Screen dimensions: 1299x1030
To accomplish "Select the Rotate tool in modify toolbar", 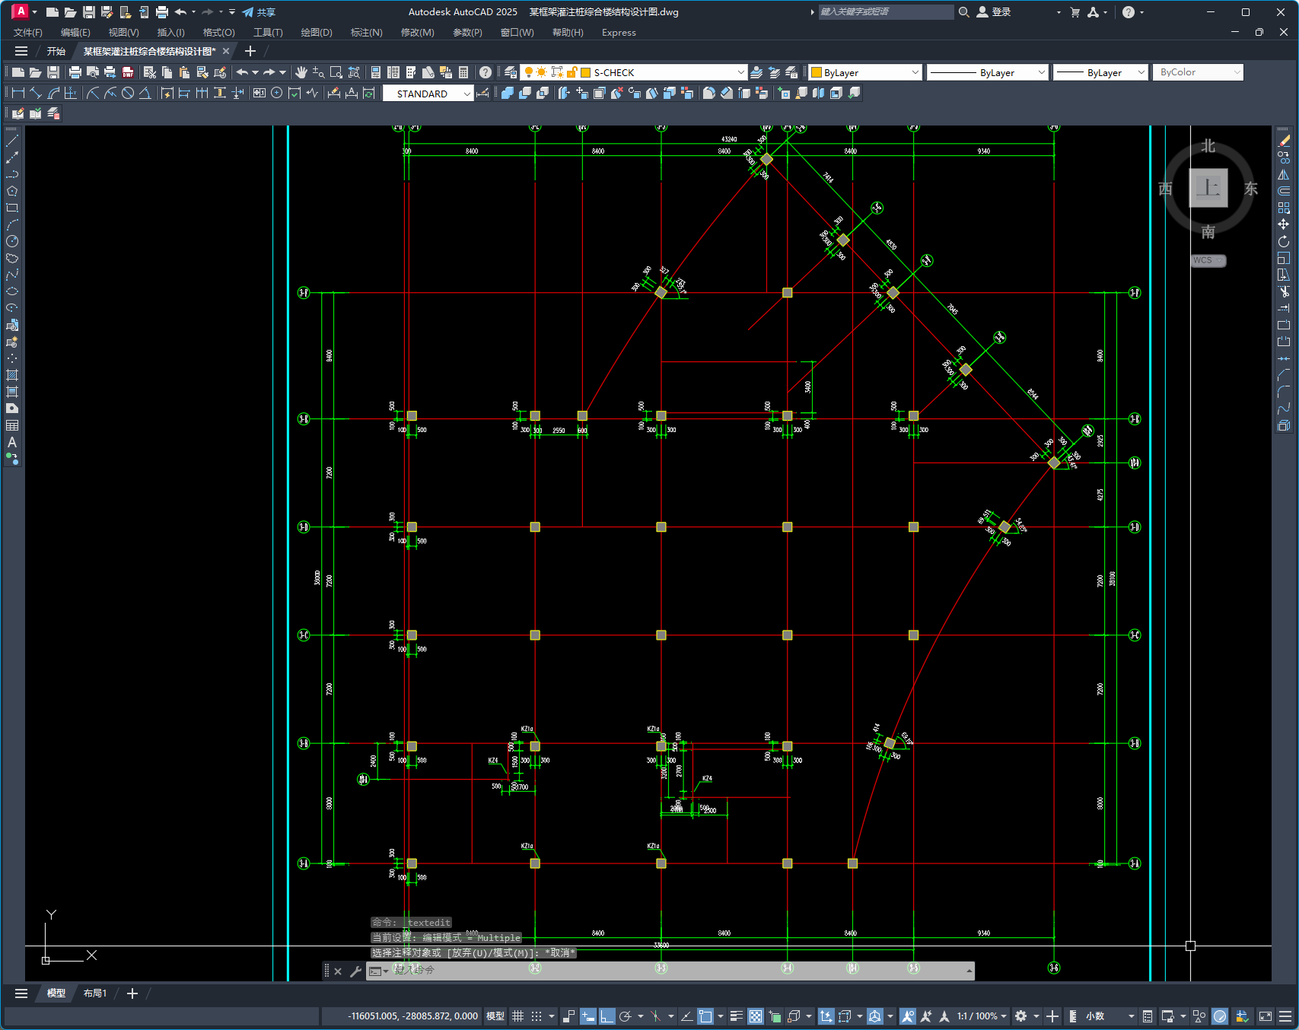I will [x=1284, y=241].
